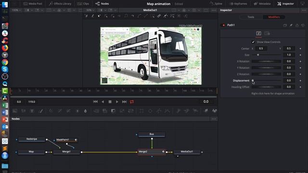Open Nodes panel three-dot options menu

214,119
